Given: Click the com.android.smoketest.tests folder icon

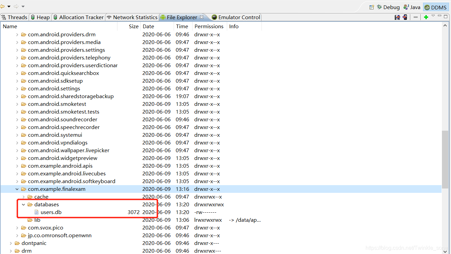Looking at the screenshot, I should pos(24,112).
